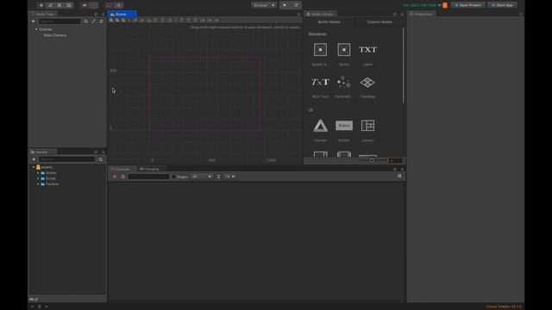This screenshot has width=552, height=310.
Task: Expand the Scene folder in Assets
Action: [38, 173]
